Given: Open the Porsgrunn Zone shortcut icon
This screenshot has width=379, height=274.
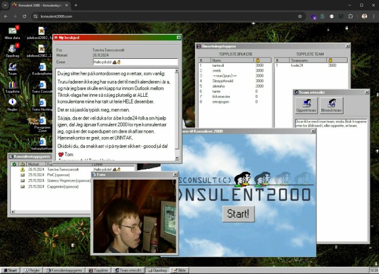Looking at the screenshot, I should click(x=42, y=124).
